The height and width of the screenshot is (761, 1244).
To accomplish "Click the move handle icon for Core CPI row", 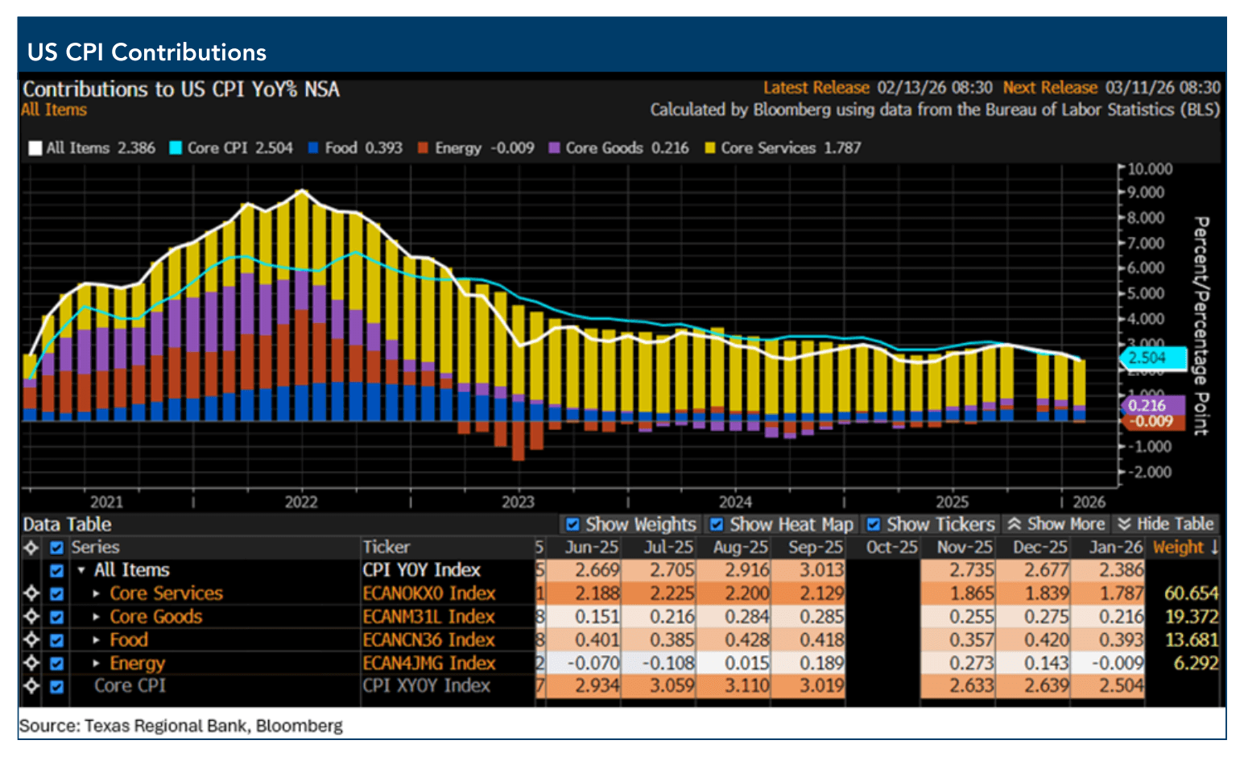I will (31, 686).
